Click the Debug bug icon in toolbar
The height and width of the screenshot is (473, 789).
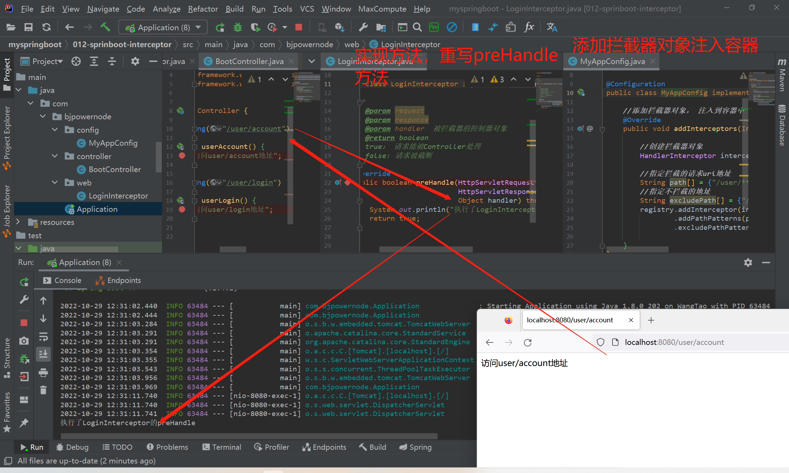point(238,27)
